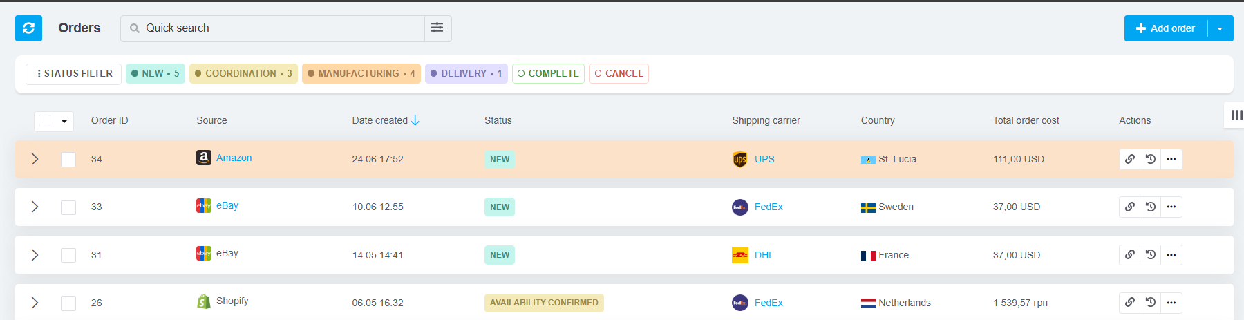
Task: Select the purple DELIVERY status chip
Action: [x=466, y=73]
